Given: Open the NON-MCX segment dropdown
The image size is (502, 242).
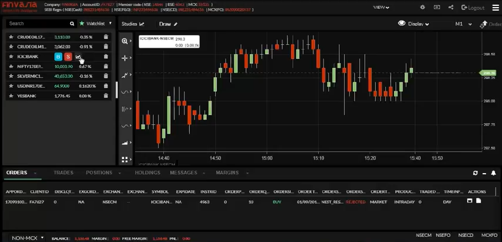Looking at the screenshot, I should coord(27,238).
